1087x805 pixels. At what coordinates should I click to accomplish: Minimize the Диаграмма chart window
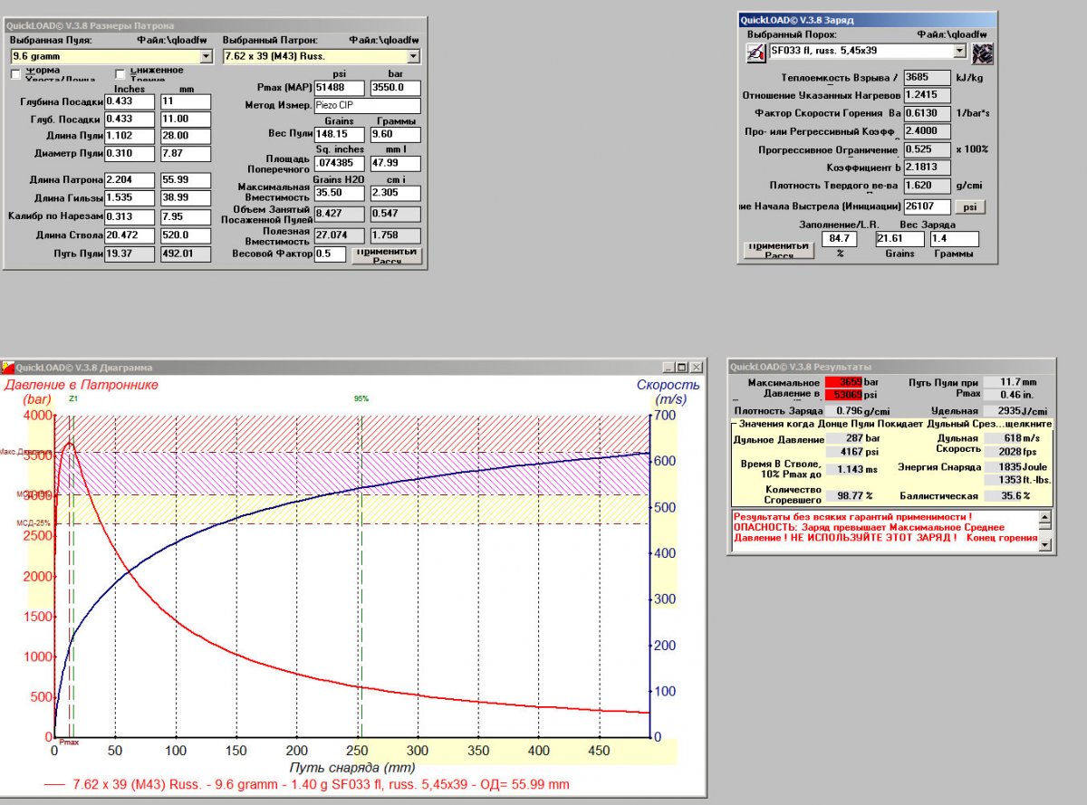click(669, 368)
